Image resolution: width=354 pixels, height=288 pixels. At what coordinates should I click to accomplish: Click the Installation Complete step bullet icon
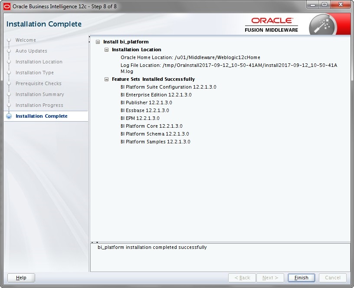coord(9,116)
